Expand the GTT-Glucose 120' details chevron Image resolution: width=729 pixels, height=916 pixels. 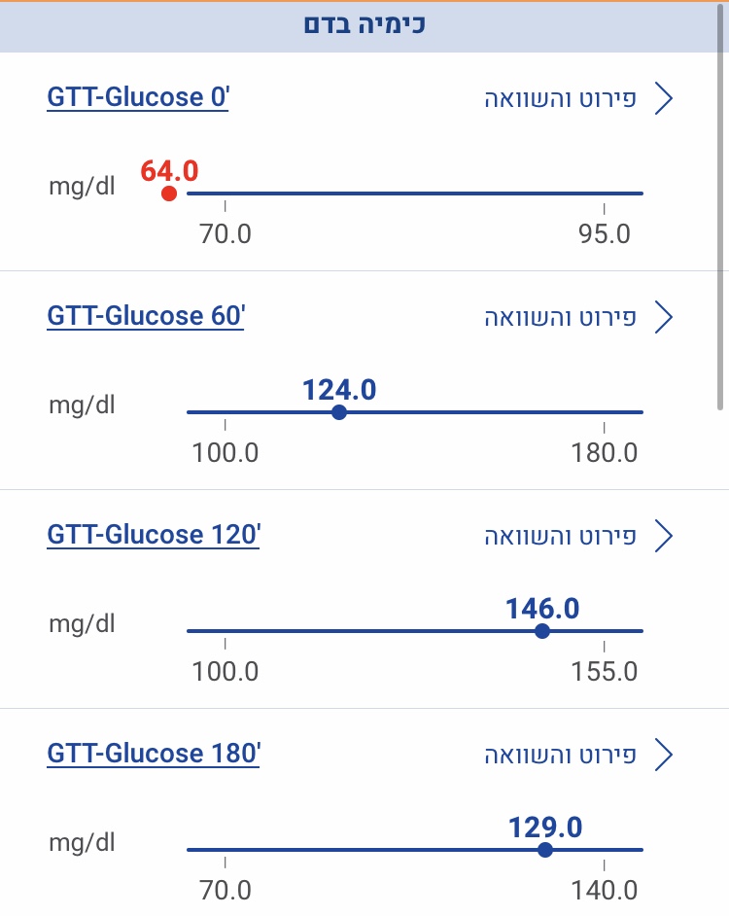(665, 536)
